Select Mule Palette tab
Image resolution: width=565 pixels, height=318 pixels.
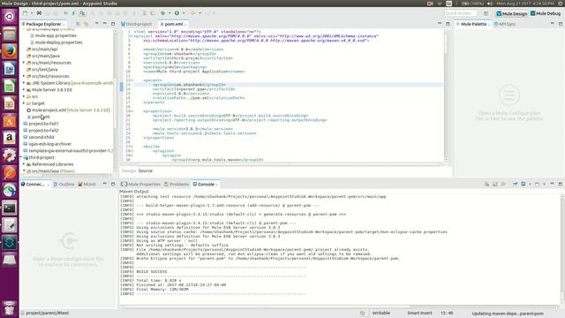(473, 24)
